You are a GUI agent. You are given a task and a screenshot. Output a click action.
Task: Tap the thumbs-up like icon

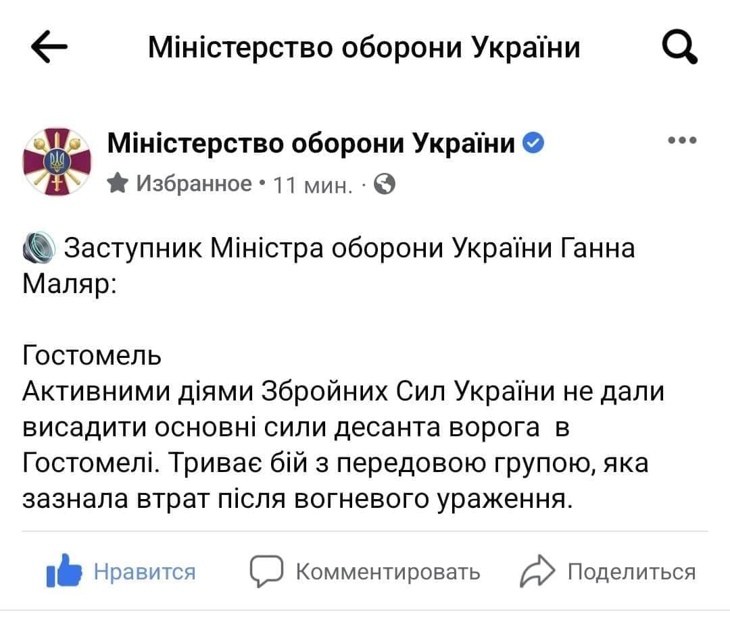pos(64,572)
